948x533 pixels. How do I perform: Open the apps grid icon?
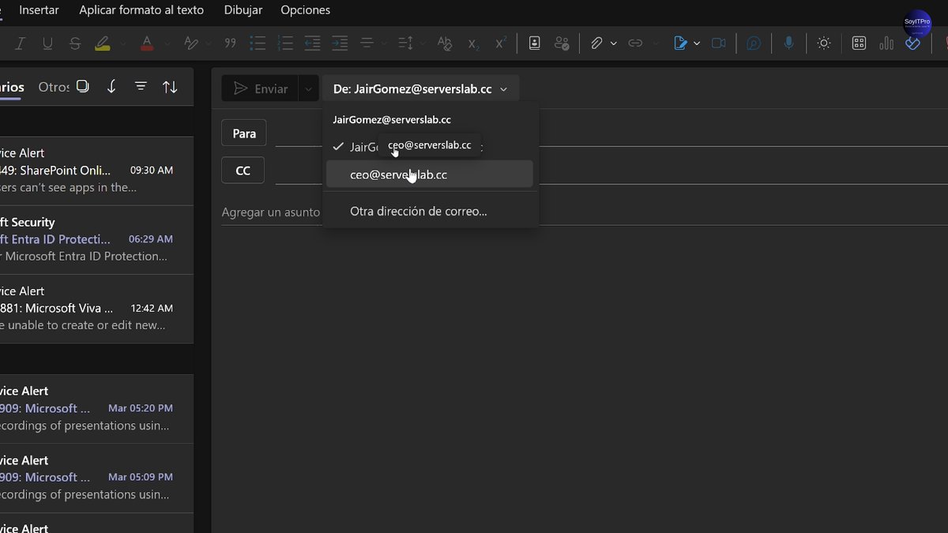tap(860, 43)
